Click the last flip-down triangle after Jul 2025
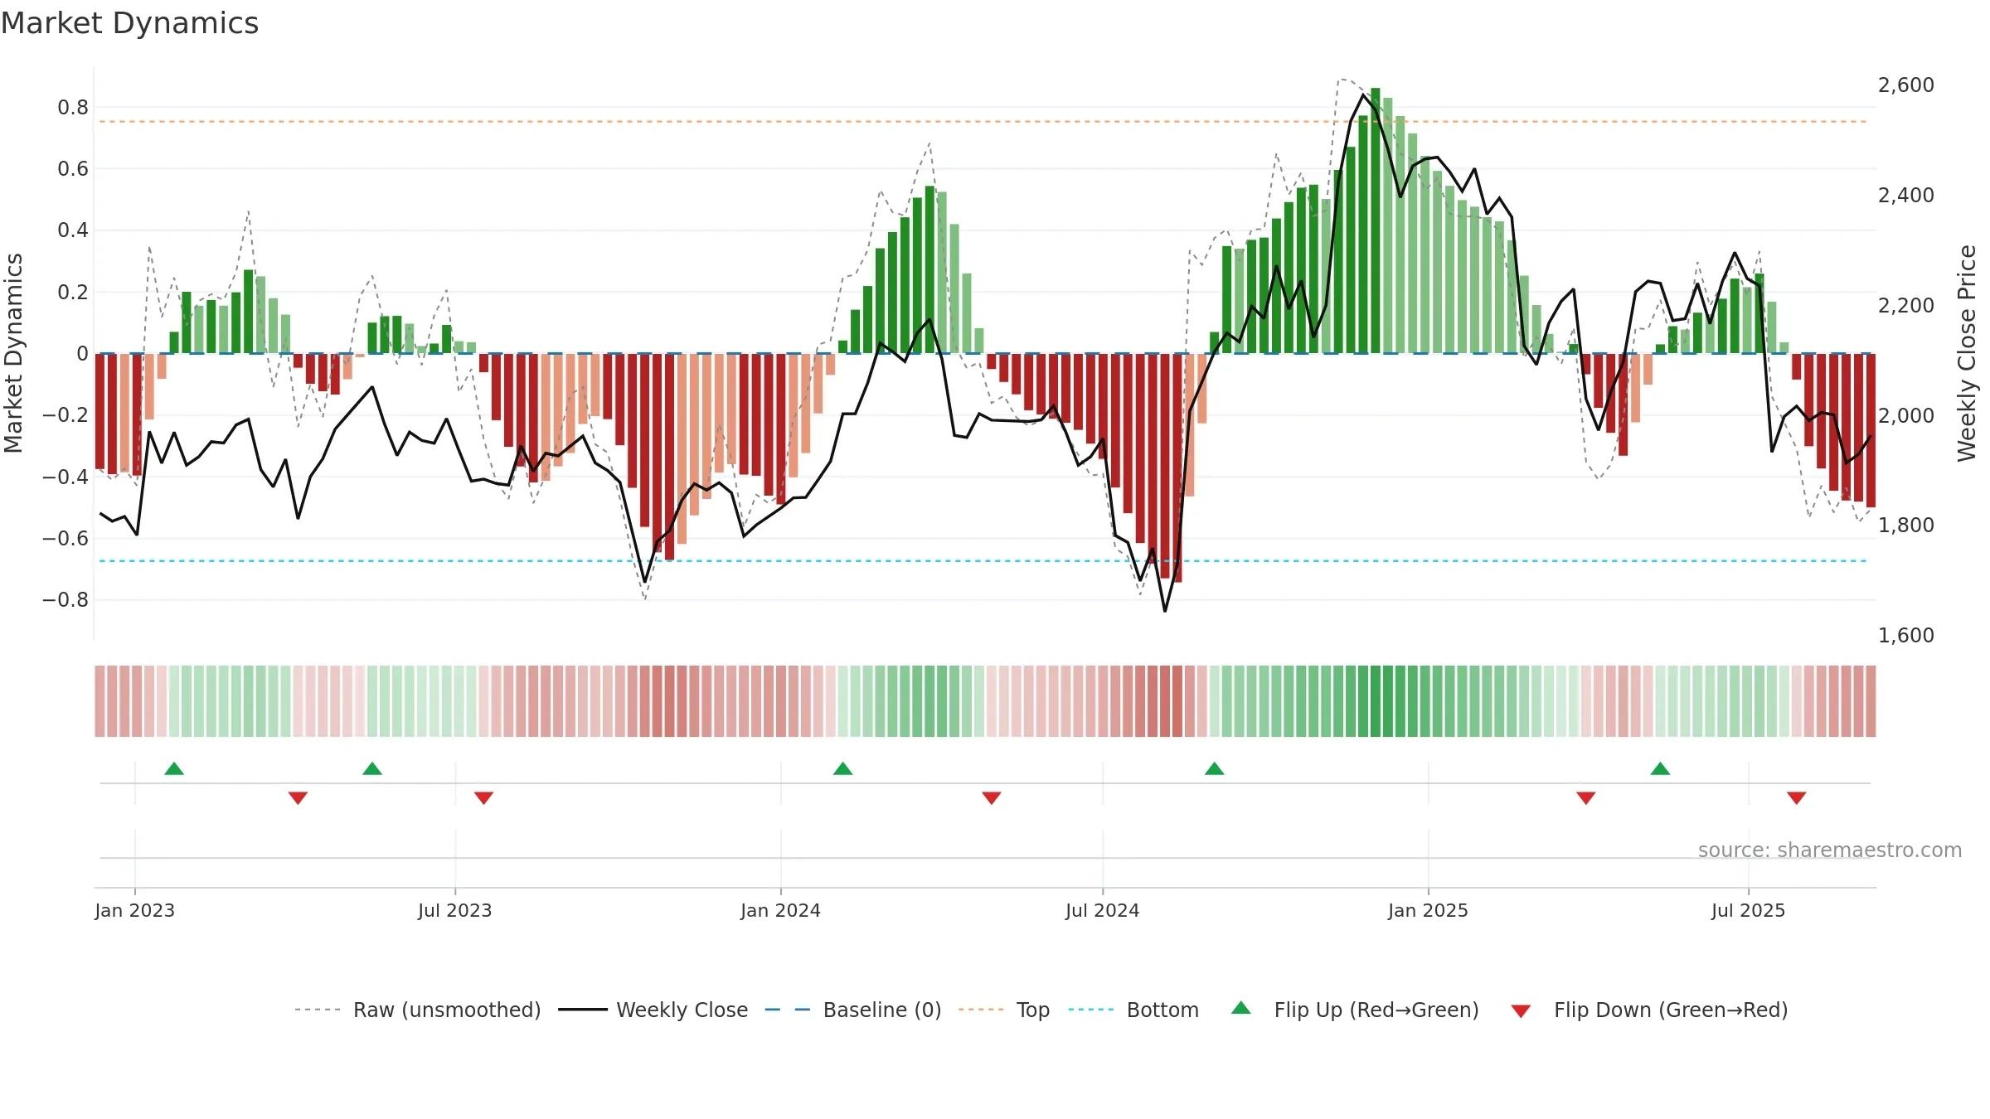Screen dimensions: 1990x1119 (1797, 797)
